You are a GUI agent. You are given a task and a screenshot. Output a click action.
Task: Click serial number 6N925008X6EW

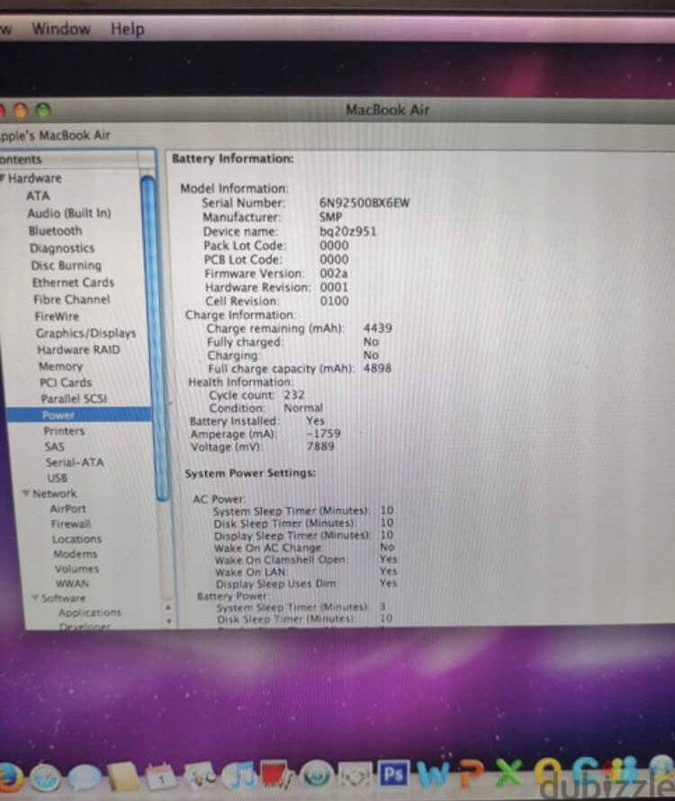pos(364,203)
